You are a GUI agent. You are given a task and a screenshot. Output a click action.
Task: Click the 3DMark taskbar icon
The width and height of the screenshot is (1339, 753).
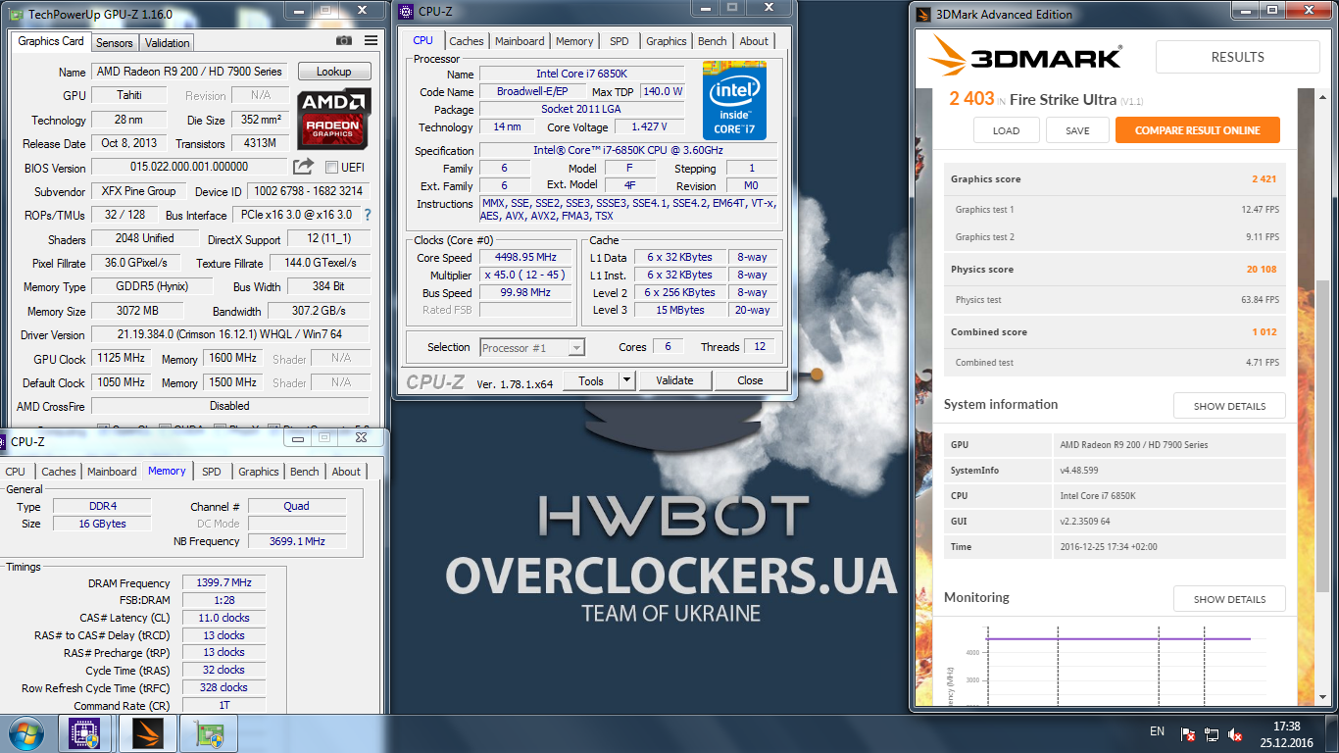(147, 733)
